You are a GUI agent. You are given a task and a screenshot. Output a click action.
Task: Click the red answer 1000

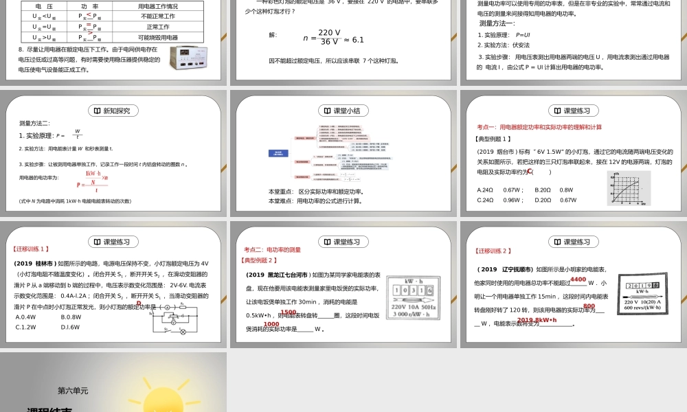(x=271, y=324)
